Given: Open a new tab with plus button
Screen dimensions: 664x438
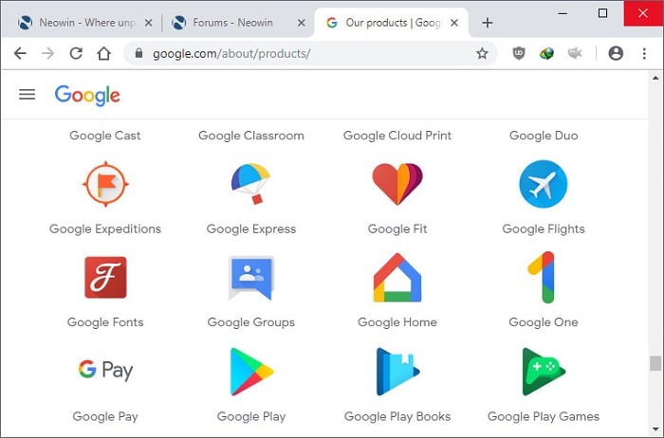Looking at the screenshot, I should (x=488, y=23).
